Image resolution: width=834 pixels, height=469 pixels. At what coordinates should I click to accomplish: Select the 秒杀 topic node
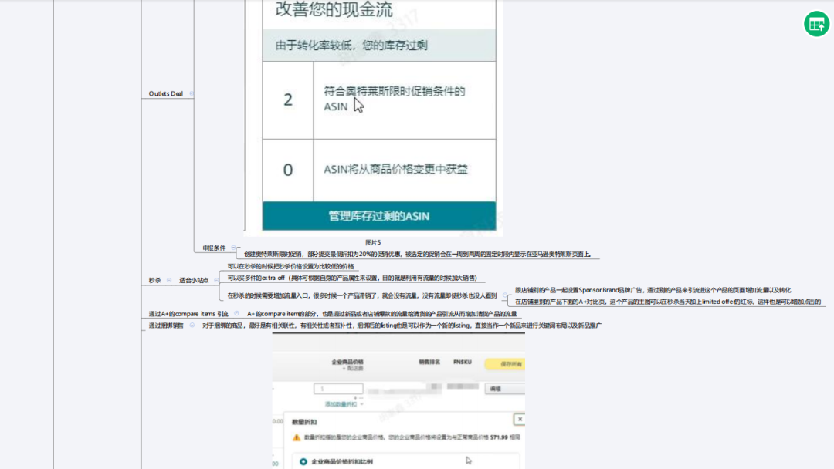pyautogui.click(x=154, y=280)
